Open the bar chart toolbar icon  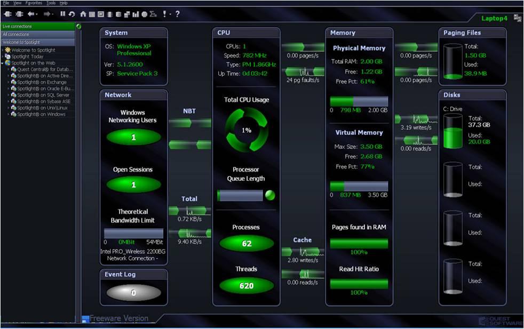[x=136, y=14]
